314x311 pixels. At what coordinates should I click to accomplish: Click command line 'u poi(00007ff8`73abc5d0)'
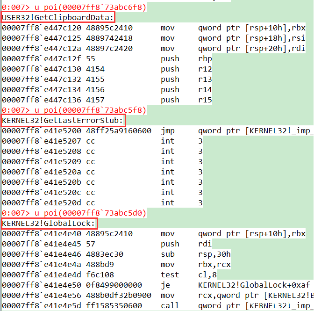coord(90,213)
